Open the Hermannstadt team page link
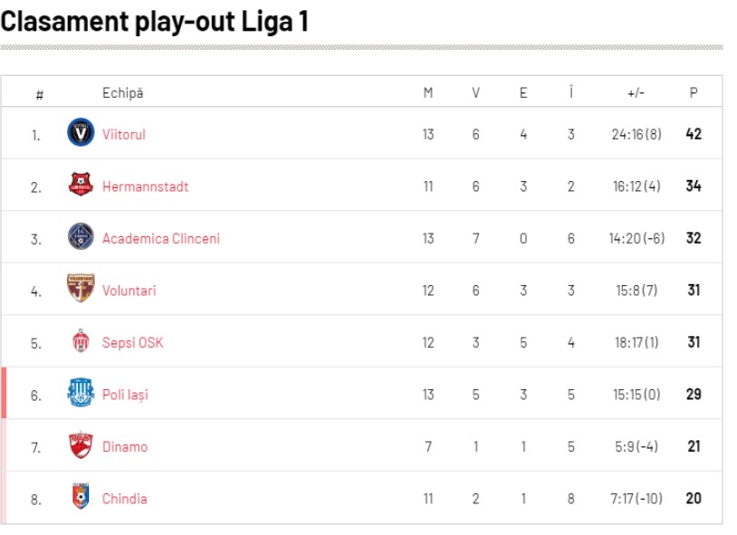Viewport: 737px width, 535px height. (x=145, y=186)
